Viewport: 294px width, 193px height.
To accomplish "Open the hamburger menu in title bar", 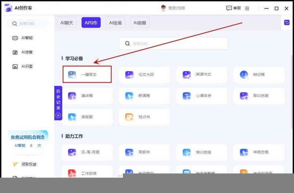I will point(247,8).
